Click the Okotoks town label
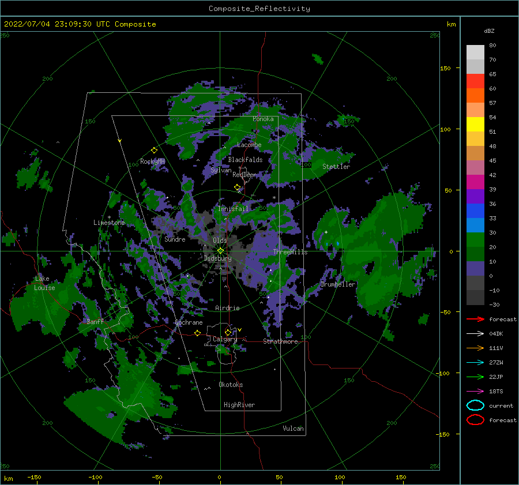Screen dimensions: 519x485 231,385
